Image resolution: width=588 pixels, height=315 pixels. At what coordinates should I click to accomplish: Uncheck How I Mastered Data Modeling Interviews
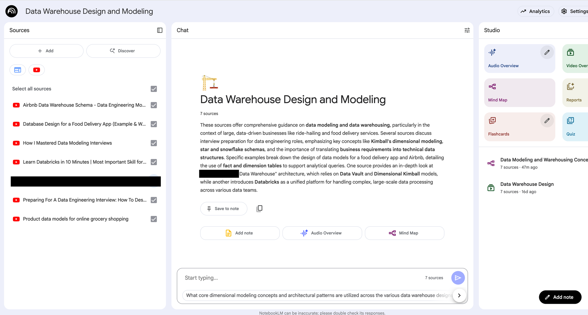pyautogui.click(x=154, y=143)
